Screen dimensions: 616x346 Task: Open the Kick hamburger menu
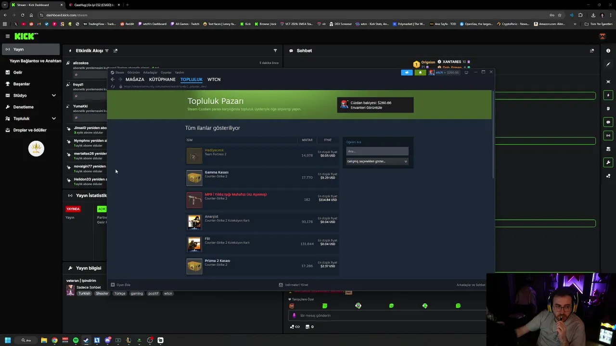(x=7, y=36)
